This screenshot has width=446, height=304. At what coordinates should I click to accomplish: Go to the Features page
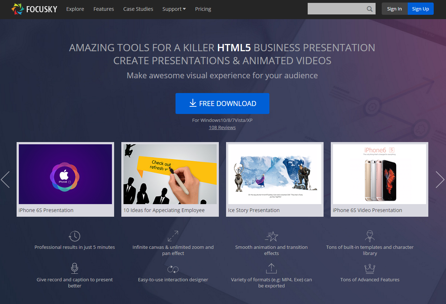pyautogui.click(x=104, y=9)
